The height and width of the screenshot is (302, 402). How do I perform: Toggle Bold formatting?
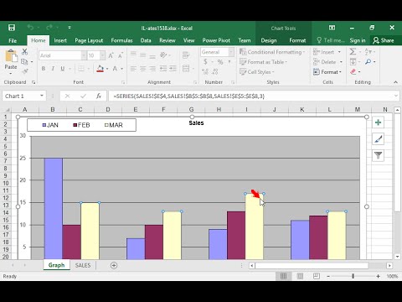tap(44, 69)
